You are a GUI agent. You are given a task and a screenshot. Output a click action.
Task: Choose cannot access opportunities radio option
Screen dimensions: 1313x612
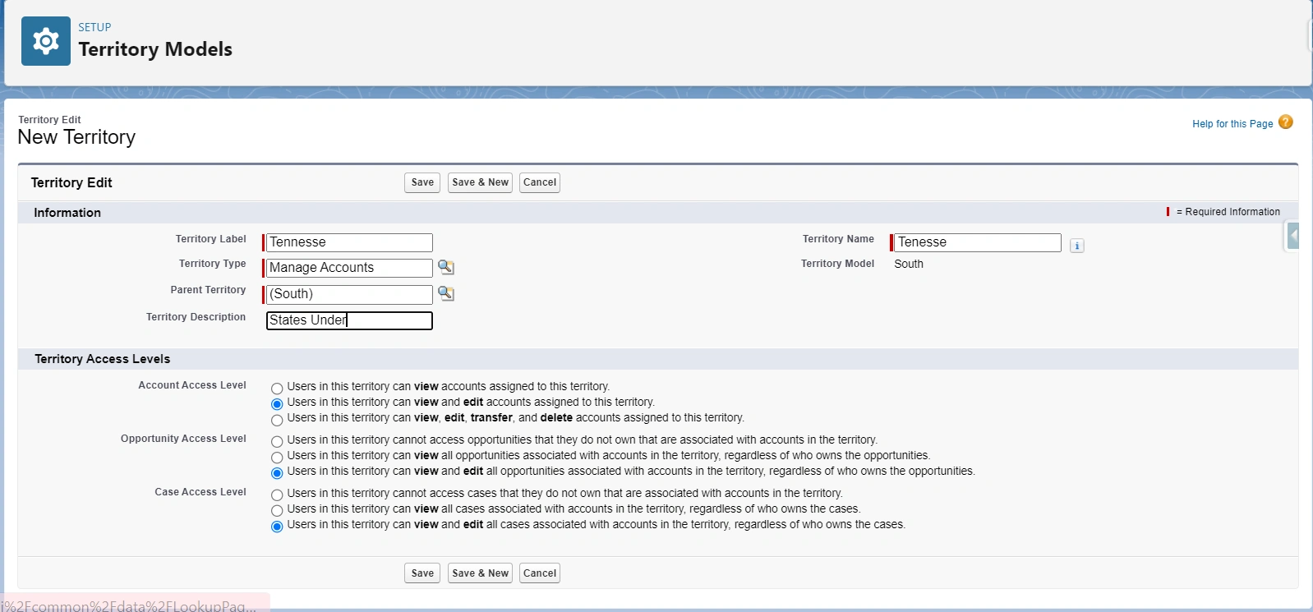[277, 442]
